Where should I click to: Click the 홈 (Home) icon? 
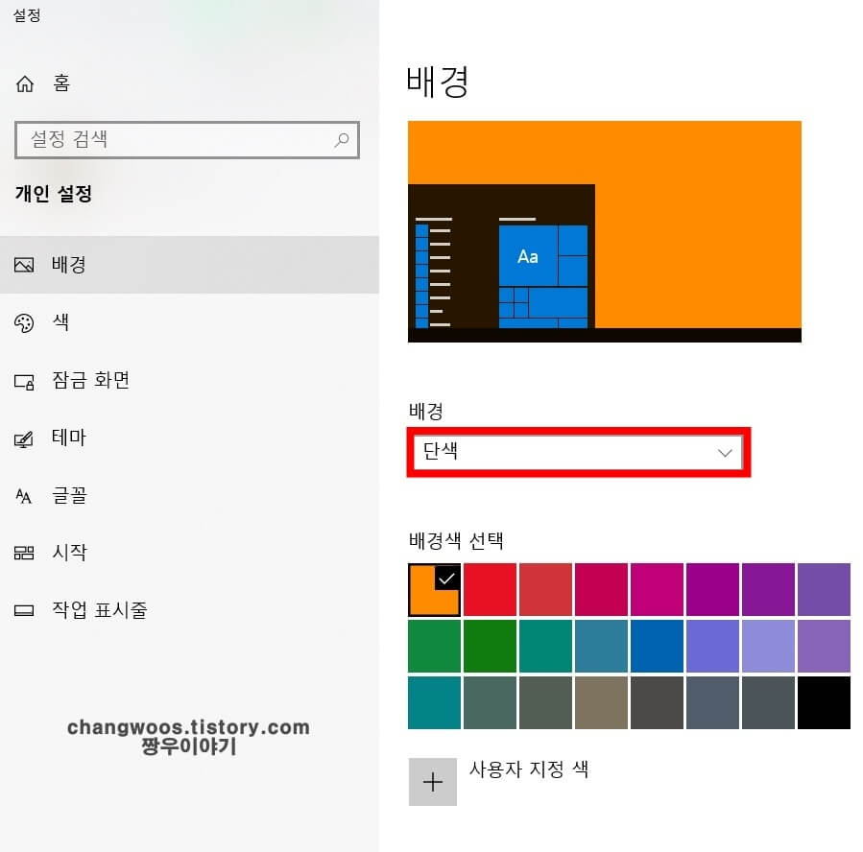tap(27, 83)
